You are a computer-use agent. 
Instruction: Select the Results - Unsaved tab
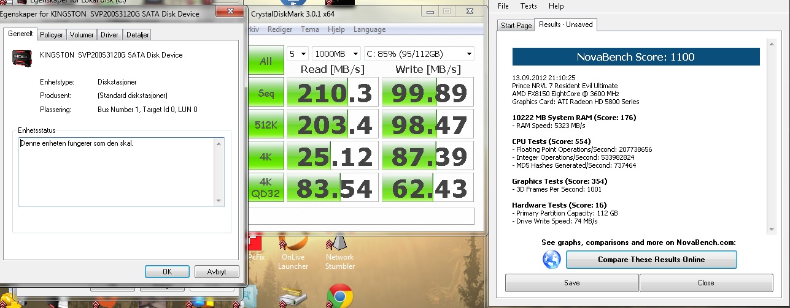pos(565,24)
